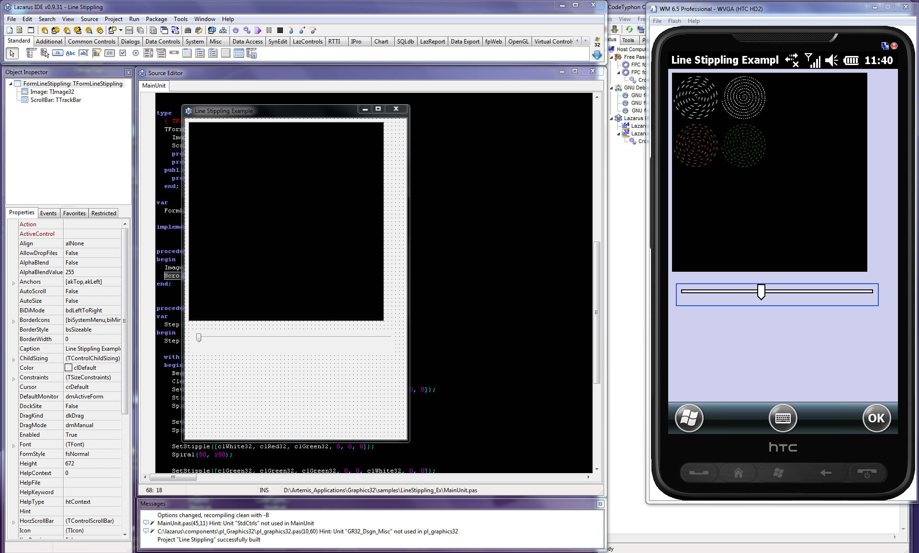This screenshot has height=553, width=919.
Task: Click the speaker volume icon on the emulator
Action: pyautogui.click(x=832, y=60)
